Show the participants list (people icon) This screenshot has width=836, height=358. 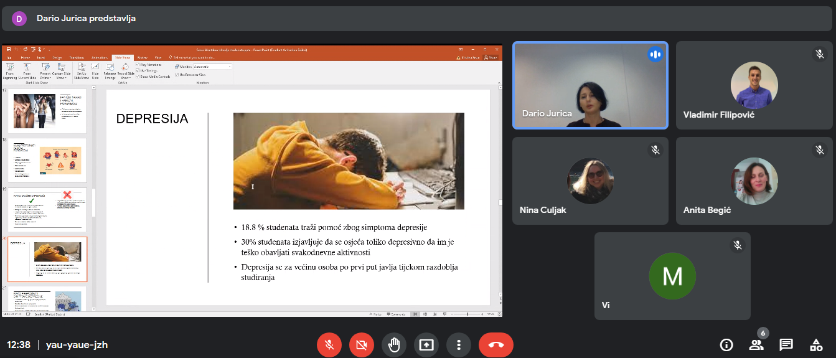click(756, 345)
